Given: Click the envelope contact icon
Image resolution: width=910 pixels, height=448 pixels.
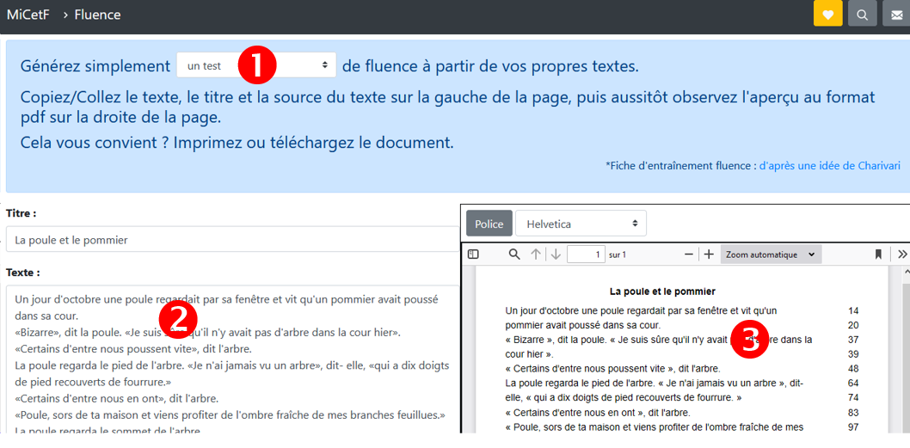Looking at the screenshot, I should tap(896, 14).
